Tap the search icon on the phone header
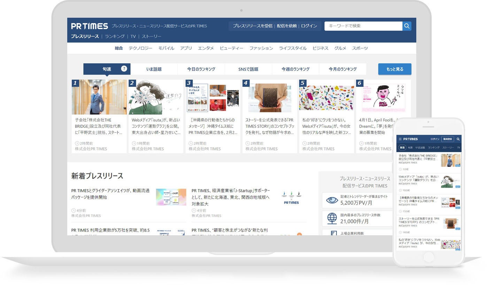 pos(458,139)
